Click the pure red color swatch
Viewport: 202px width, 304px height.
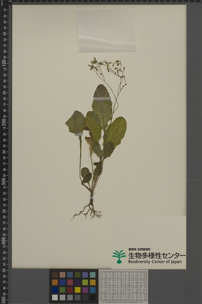70,290
